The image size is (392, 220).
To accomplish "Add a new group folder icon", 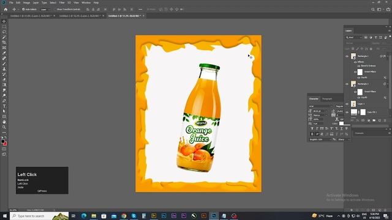I will click(374, 120).
